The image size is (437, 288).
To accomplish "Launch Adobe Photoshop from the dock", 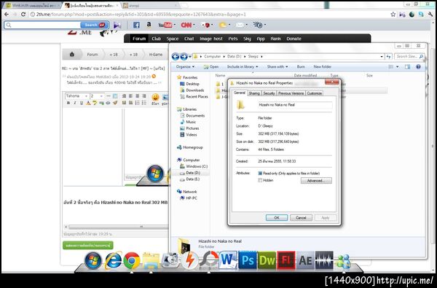I will tap(248, 260).
